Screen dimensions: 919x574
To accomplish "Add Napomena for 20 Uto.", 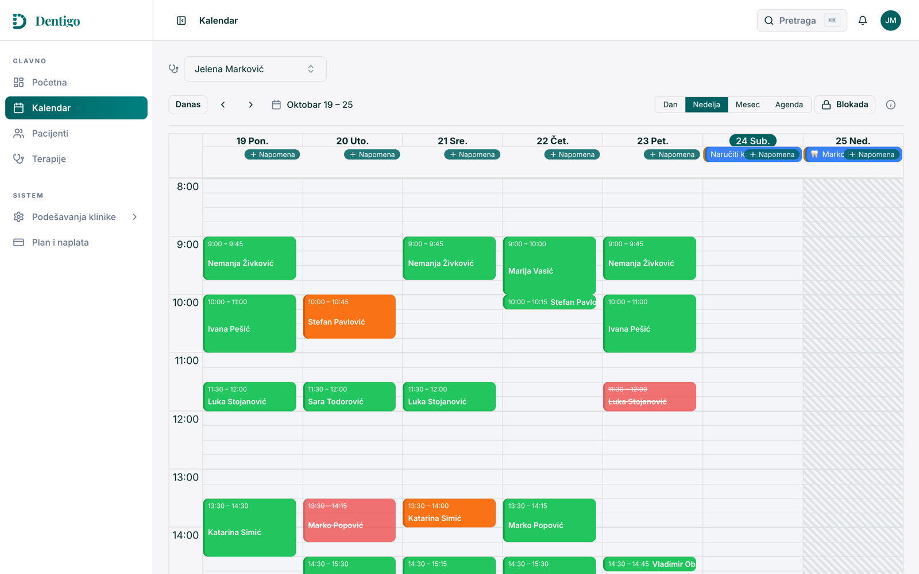I will pyautogui.click(x=372, y=154).
